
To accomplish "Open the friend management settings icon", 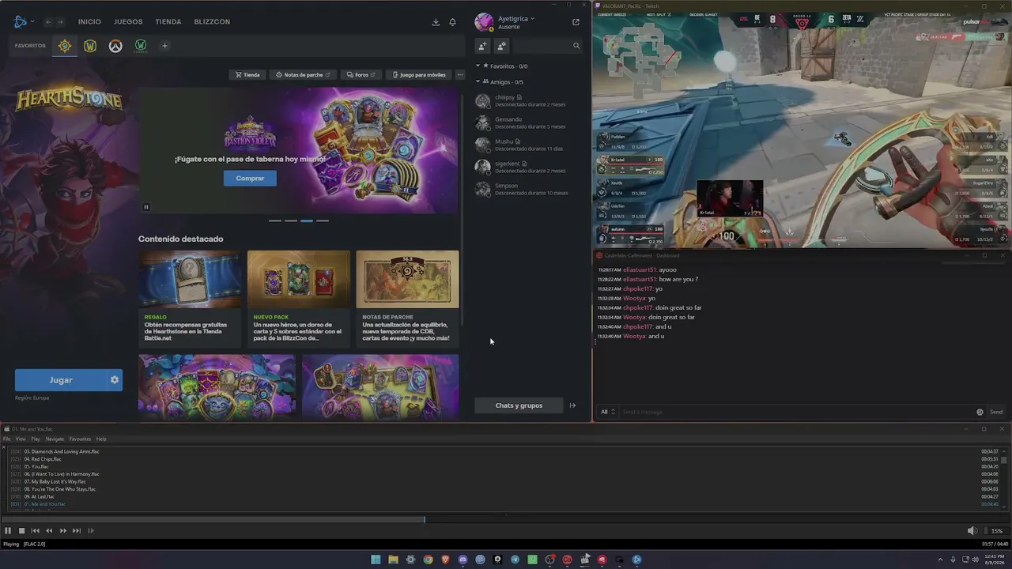I will (x=501, y=46).
